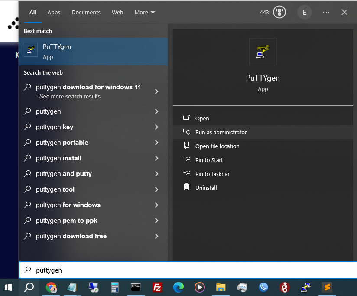Click the PuTTYgen app icon in Best match
The height and width of the screenshot is (296, 357).
tap(30, 50)
